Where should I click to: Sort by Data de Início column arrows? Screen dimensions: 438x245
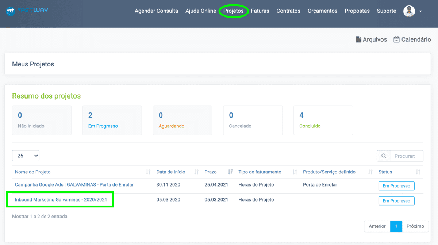[x=196, y=172]
